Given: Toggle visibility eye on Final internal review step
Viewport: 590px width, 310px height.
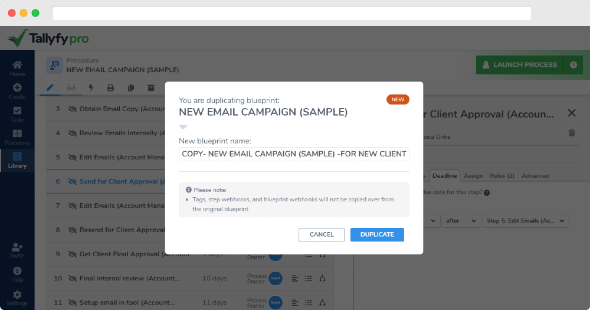Looking at the screenshot, I should pyautogui.click(x=72, y=278).
